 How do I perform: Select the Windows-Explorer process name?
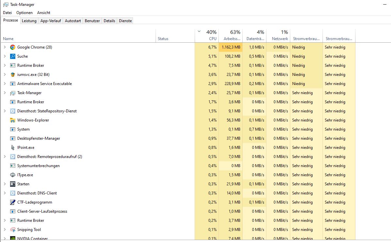[33, 120]
